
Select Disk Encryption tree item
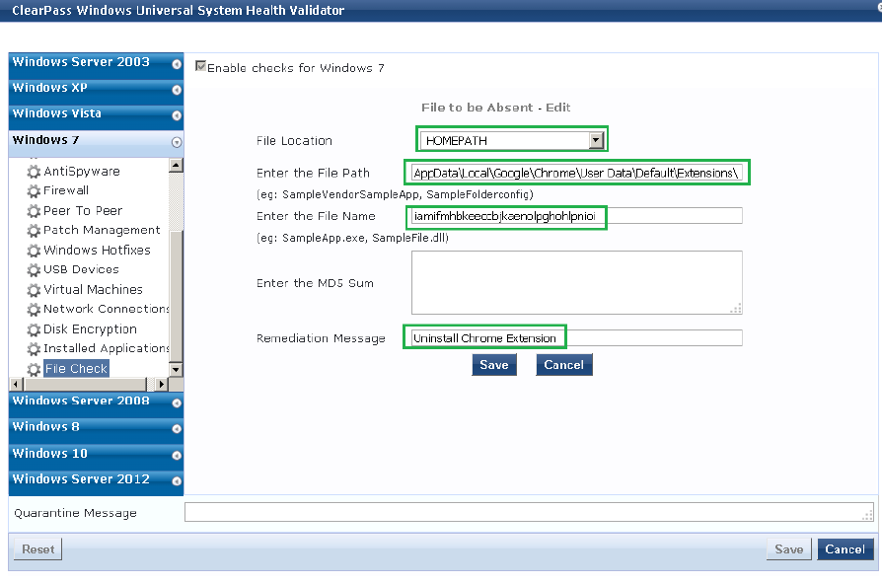point(90,329)
